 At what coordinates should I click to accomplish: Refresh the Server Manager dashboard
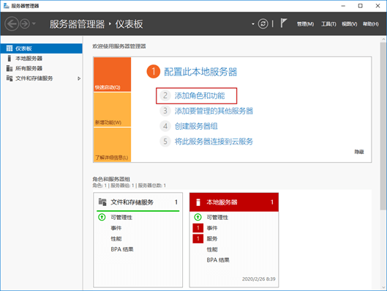click(x=263, y=23)
